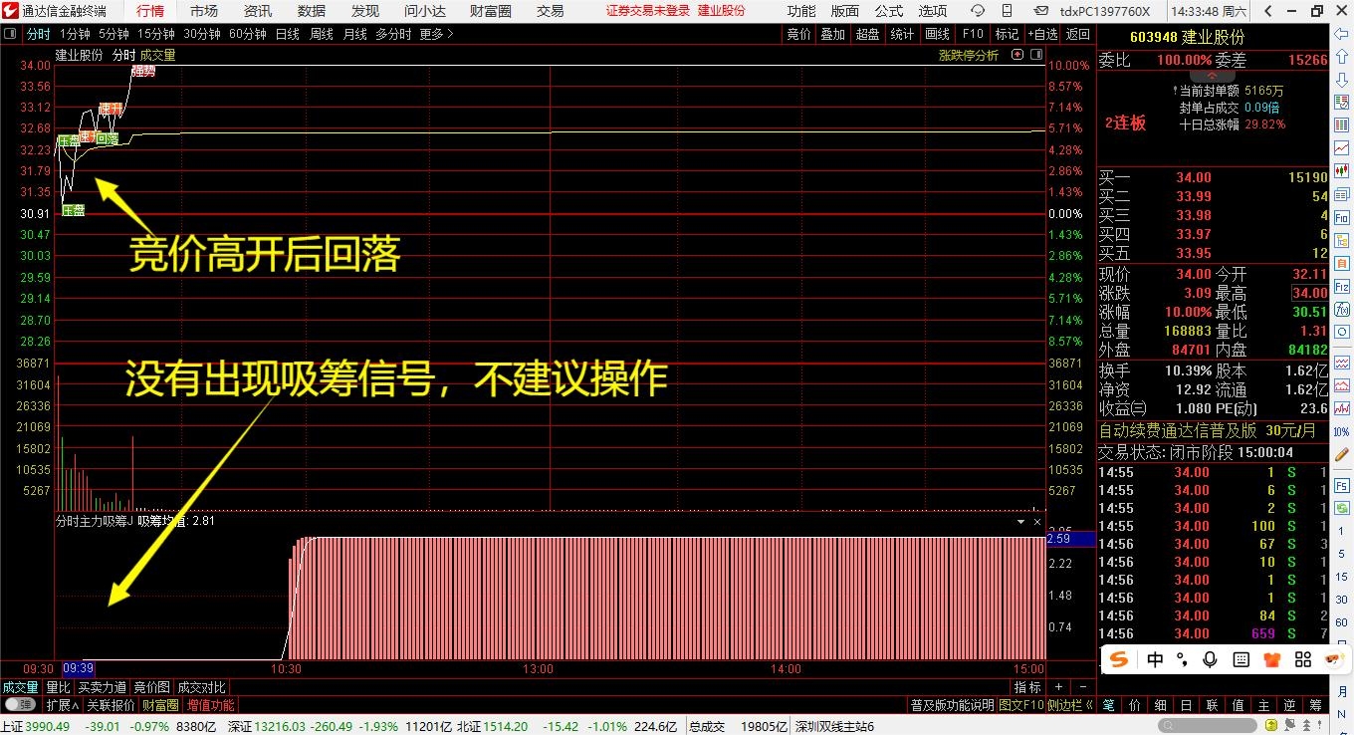Click the 自动续费通达信普及版 banner

pyautogui.click(x=1214, y=431)
